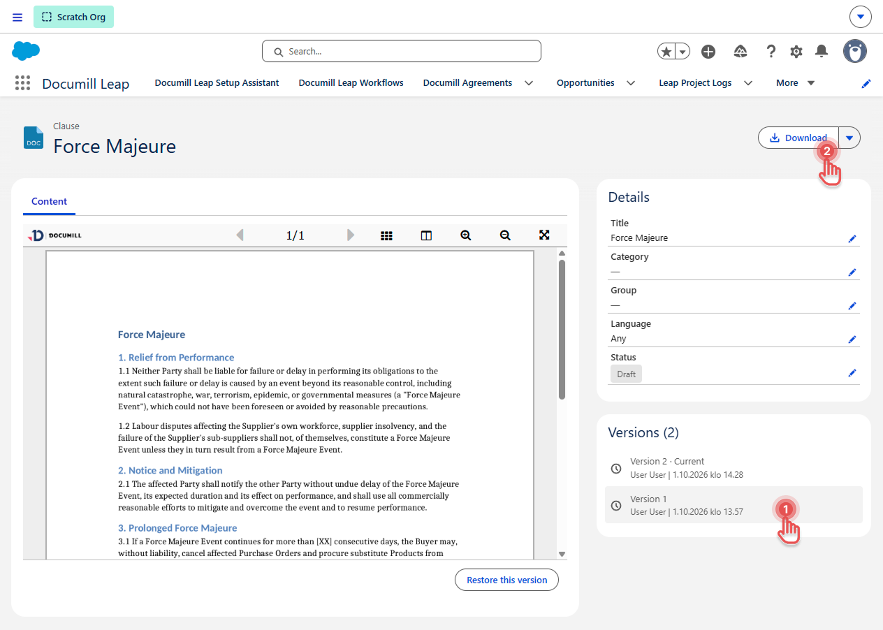
Task: Edit navigation bar with the pencil icon
Action: pyautogui.click(x=866, y=83)
